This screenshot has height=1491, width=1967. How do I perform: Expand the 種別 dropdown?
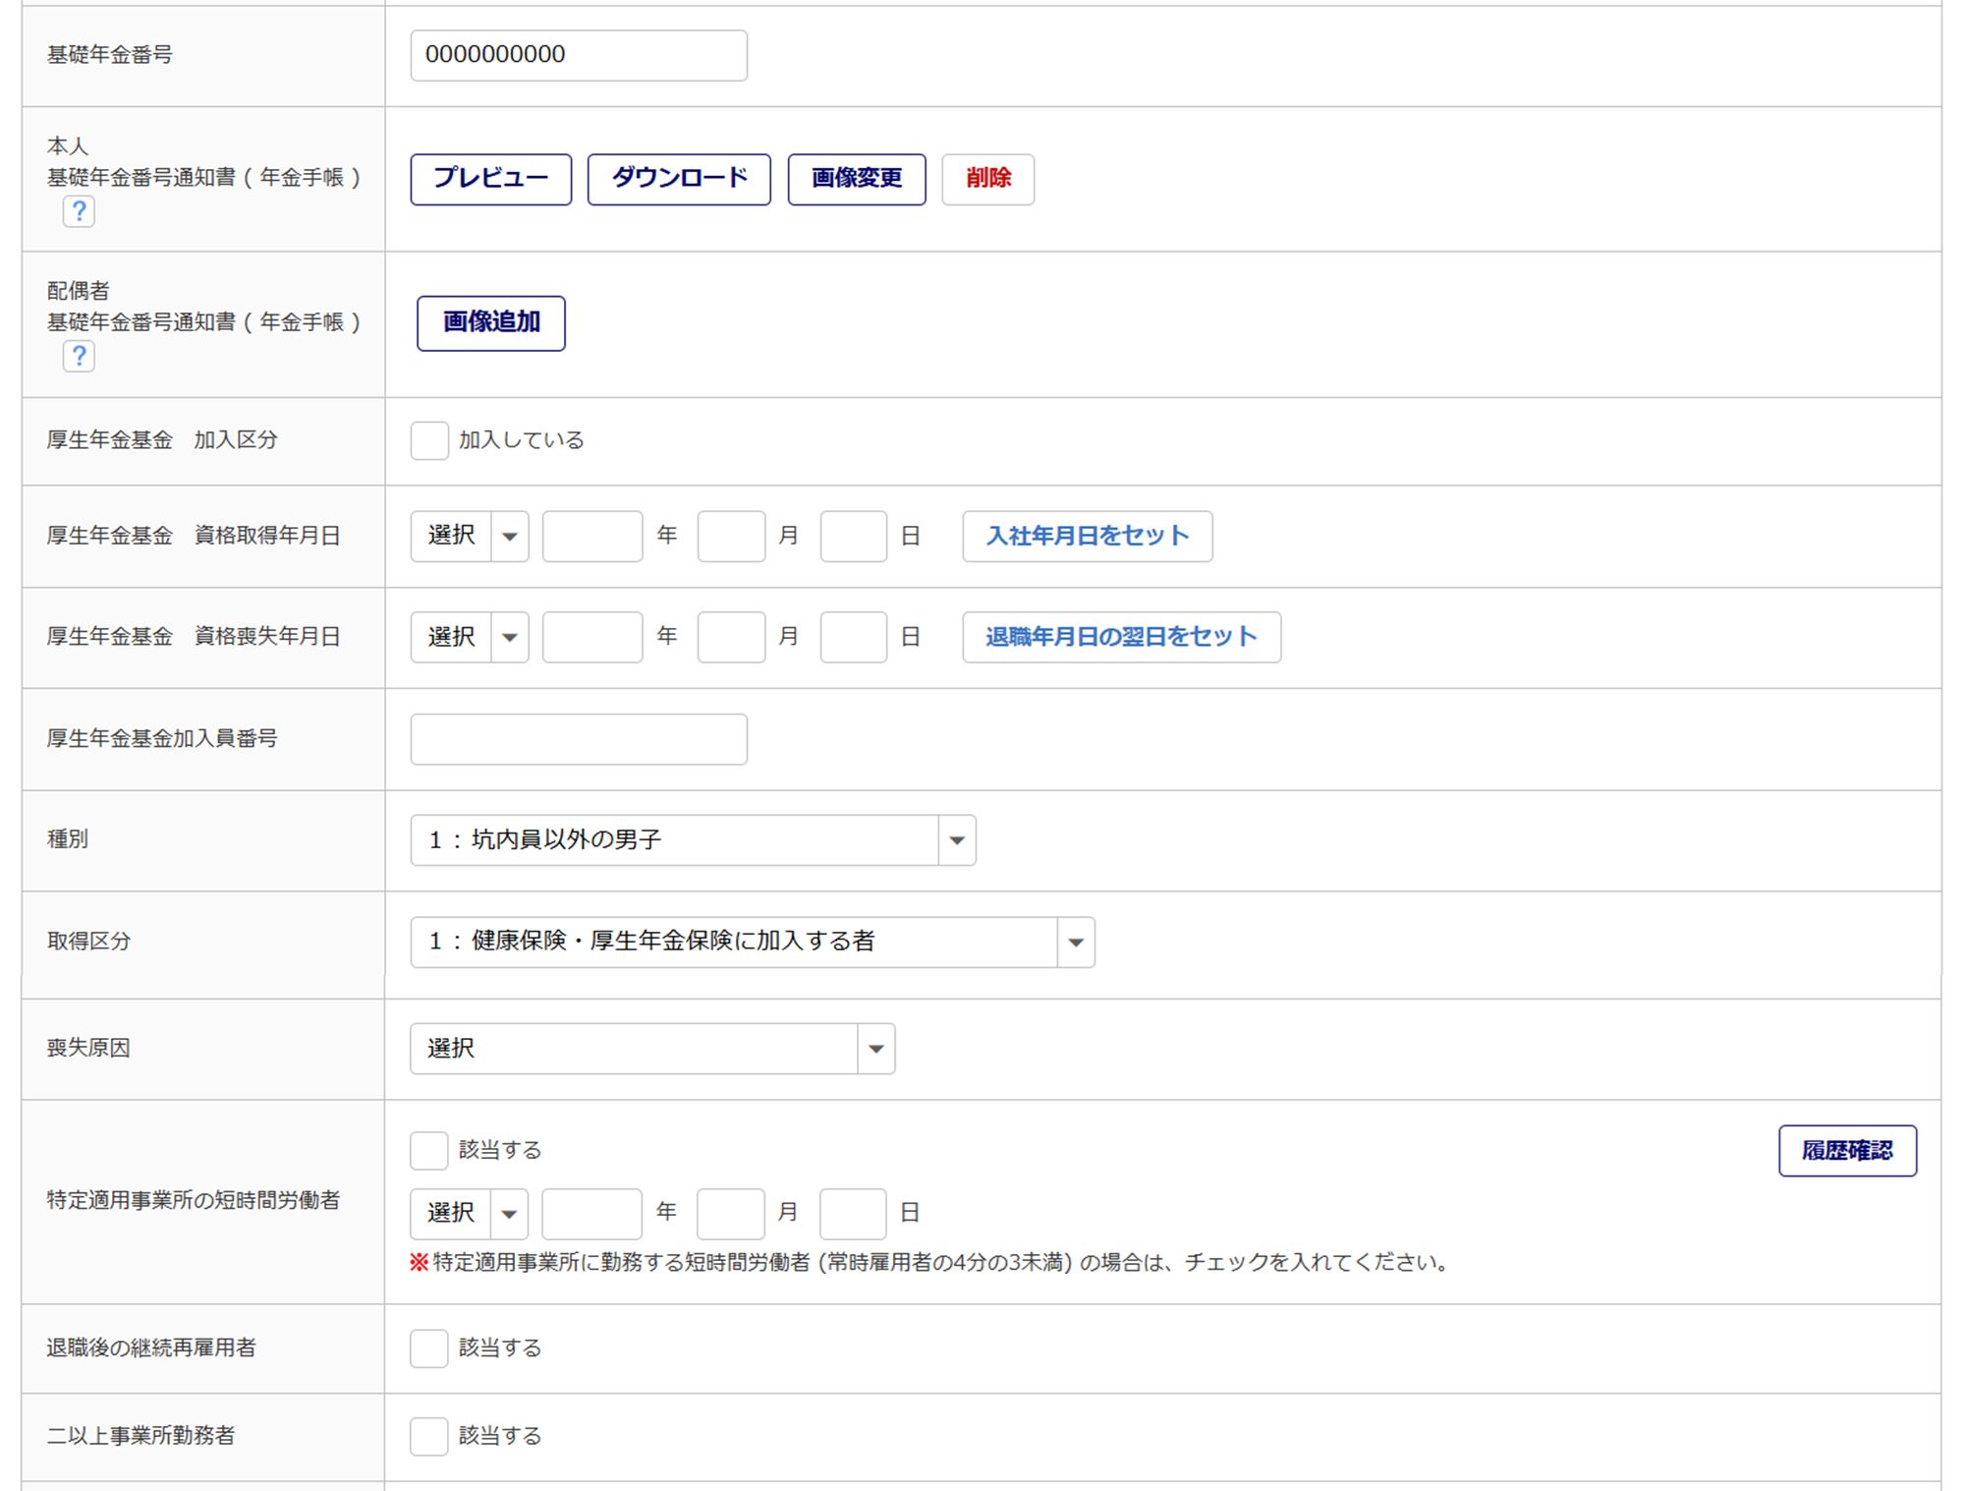click(693, 840)
